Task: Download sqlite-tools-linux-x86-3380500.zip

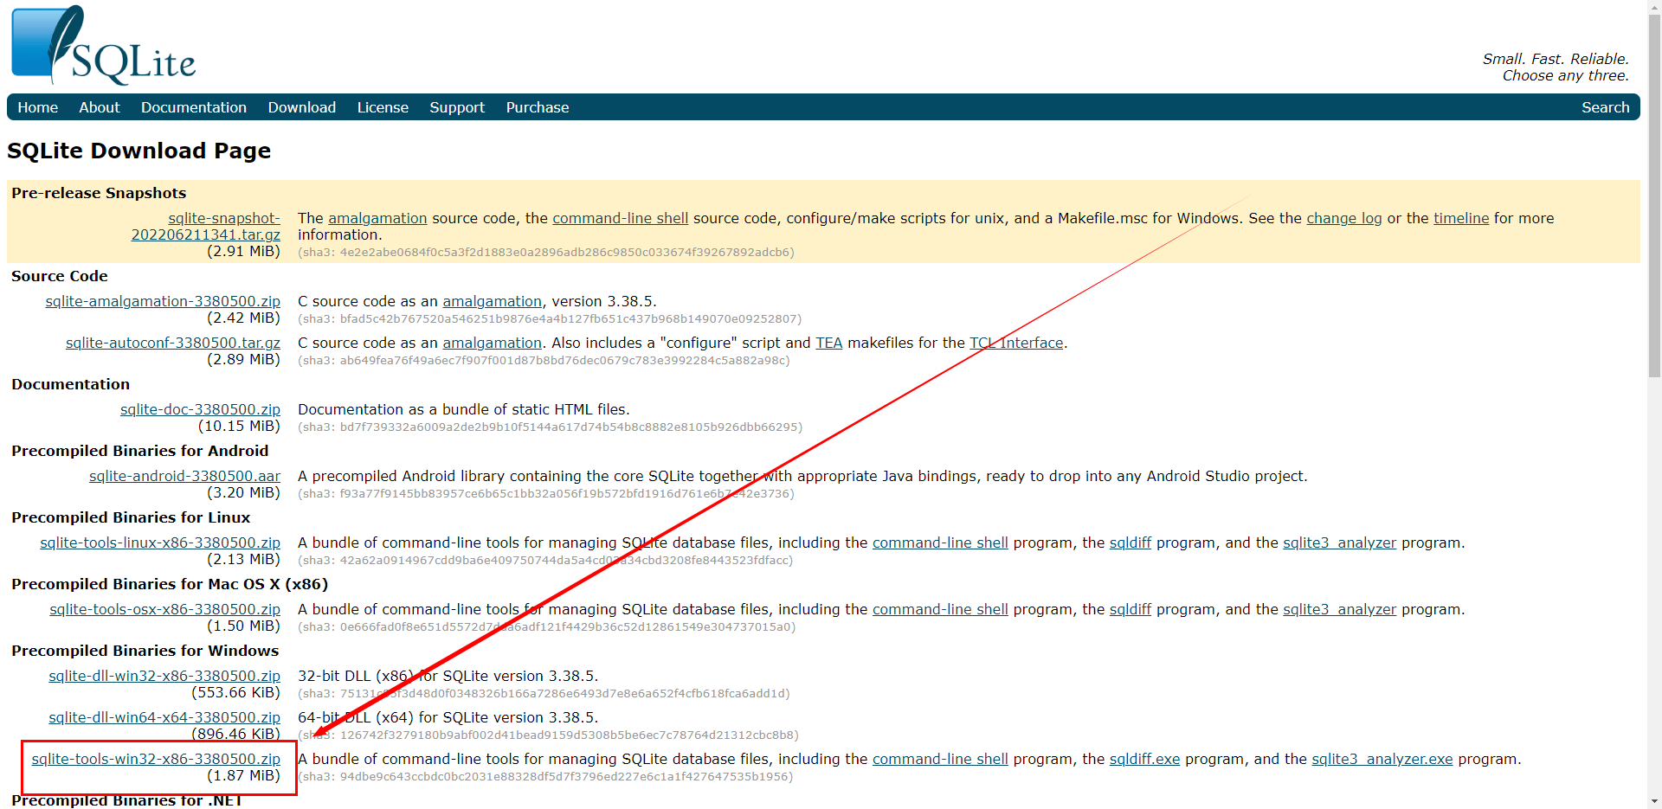Action: click(160, 543)
